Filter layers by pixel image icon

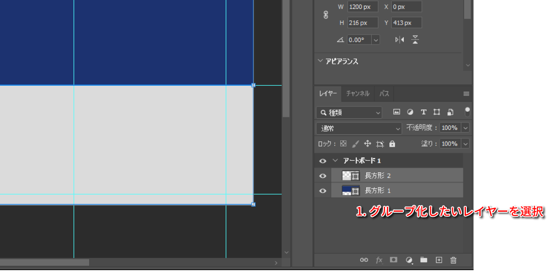pos(396,112)
